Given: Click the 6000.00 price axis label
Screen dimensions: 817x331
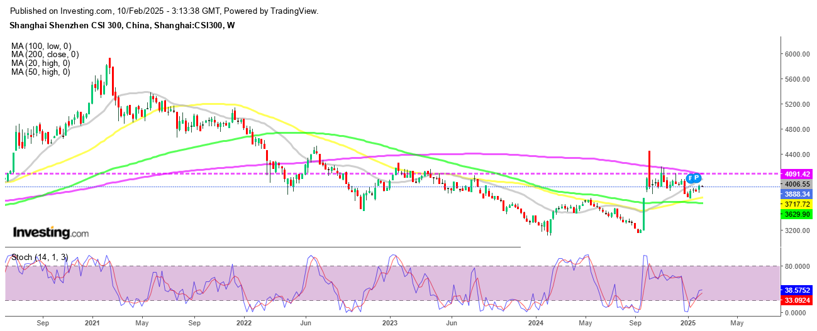Looking at the screenshot, I should (798, 54).
